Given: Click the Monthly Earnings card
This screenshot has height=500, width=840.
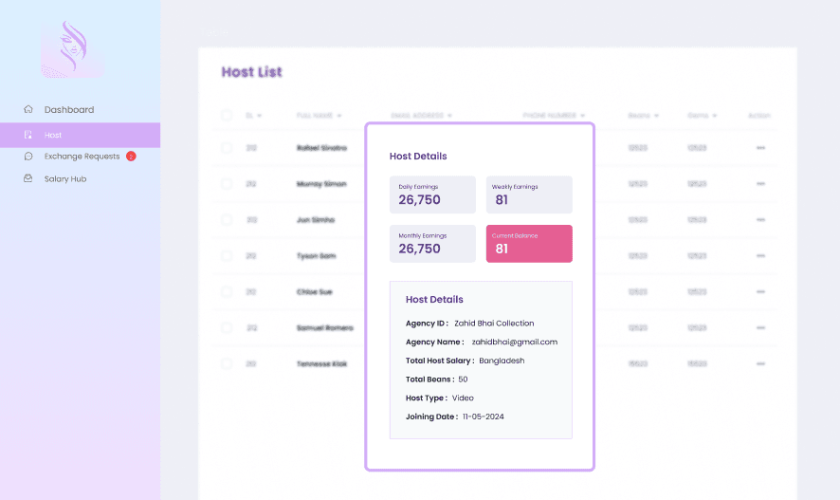Looking at the screenshot, I should coord(432,243).
